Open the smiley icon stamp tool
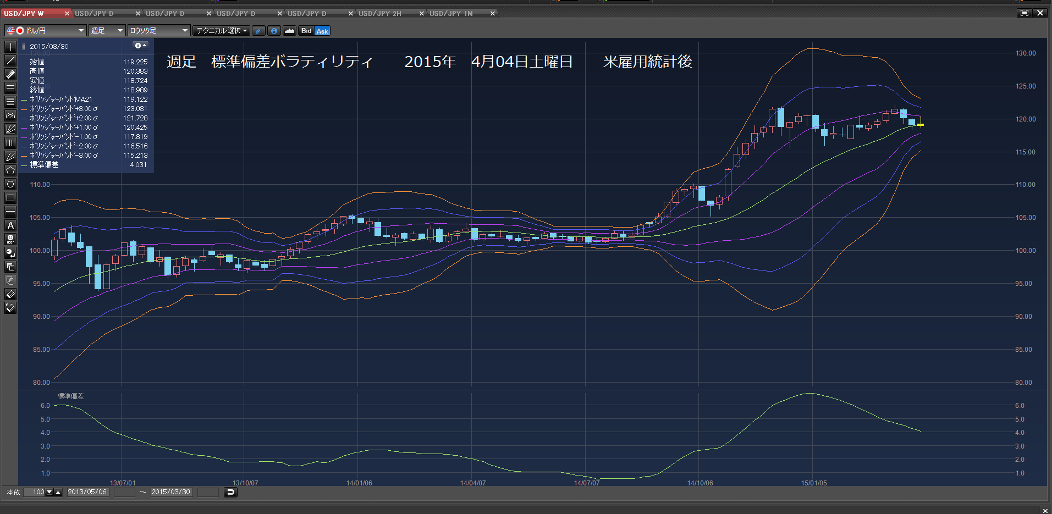This screenshot has width=1052, height=514. point(10,239)
